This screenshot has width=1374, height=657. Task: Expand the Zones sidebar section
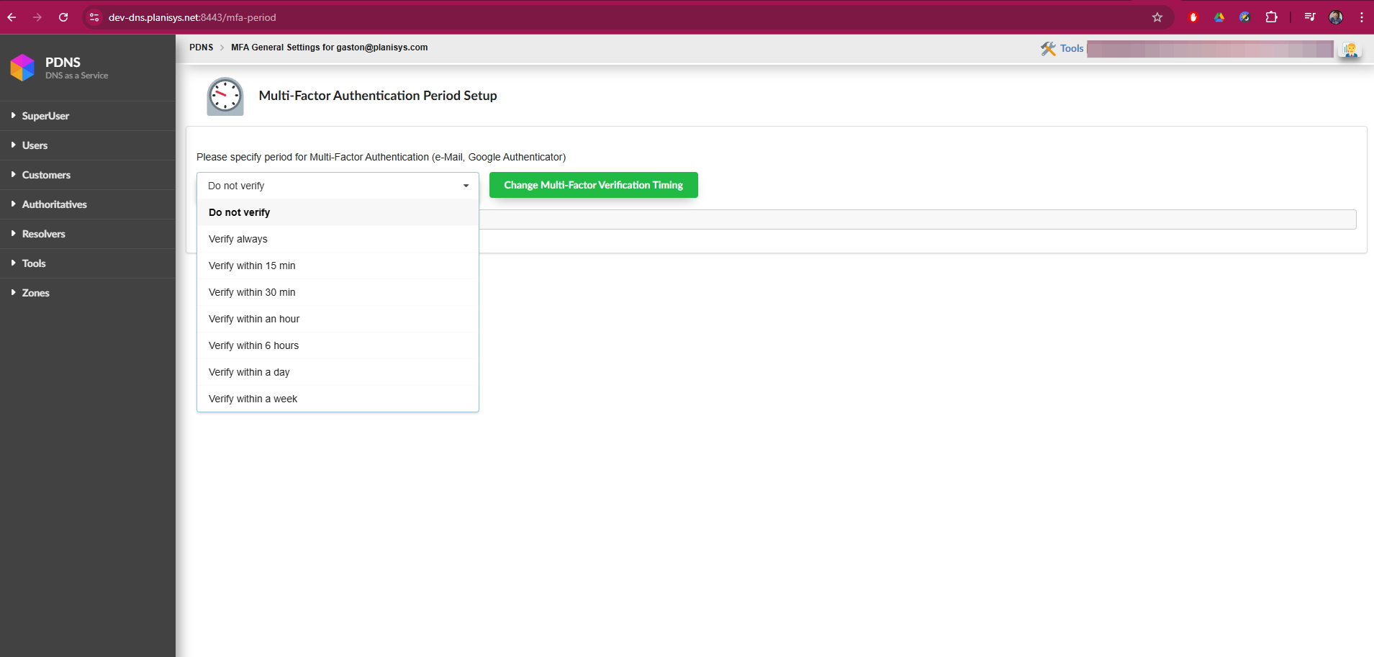tap(35, 293)
